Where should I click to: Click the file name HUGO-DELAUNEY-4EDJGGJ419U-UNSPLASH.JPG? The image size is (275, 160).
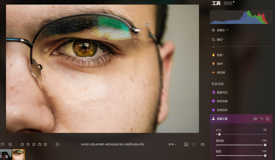[x=112, y=144]
